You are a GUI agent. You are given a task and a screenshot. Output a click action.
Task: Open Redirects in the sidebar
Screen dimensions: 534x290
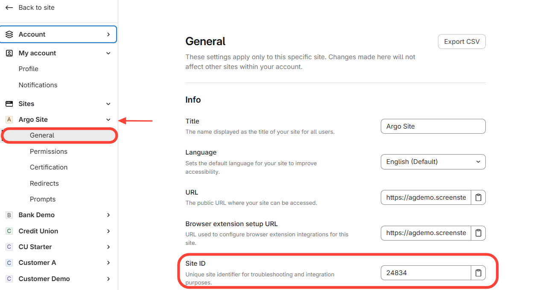point(44,184)
